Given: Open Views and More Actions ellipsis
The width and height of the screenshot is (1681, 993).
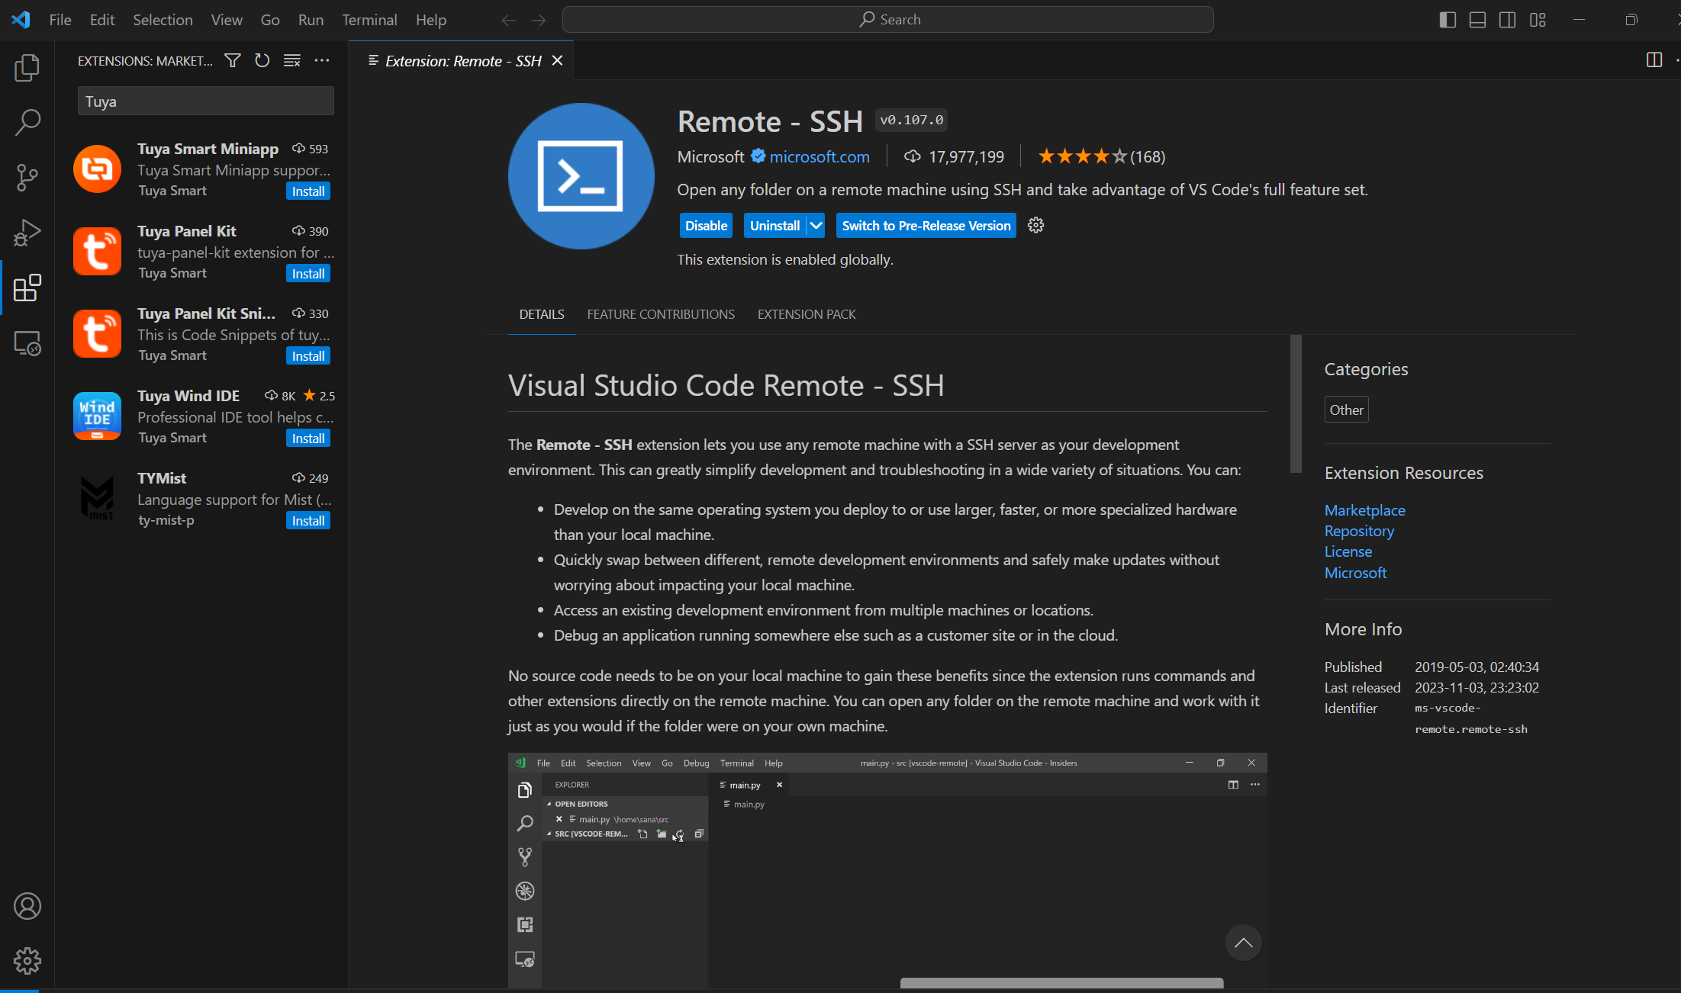Looking at the screenshot, I should click(x=322, y=60).
